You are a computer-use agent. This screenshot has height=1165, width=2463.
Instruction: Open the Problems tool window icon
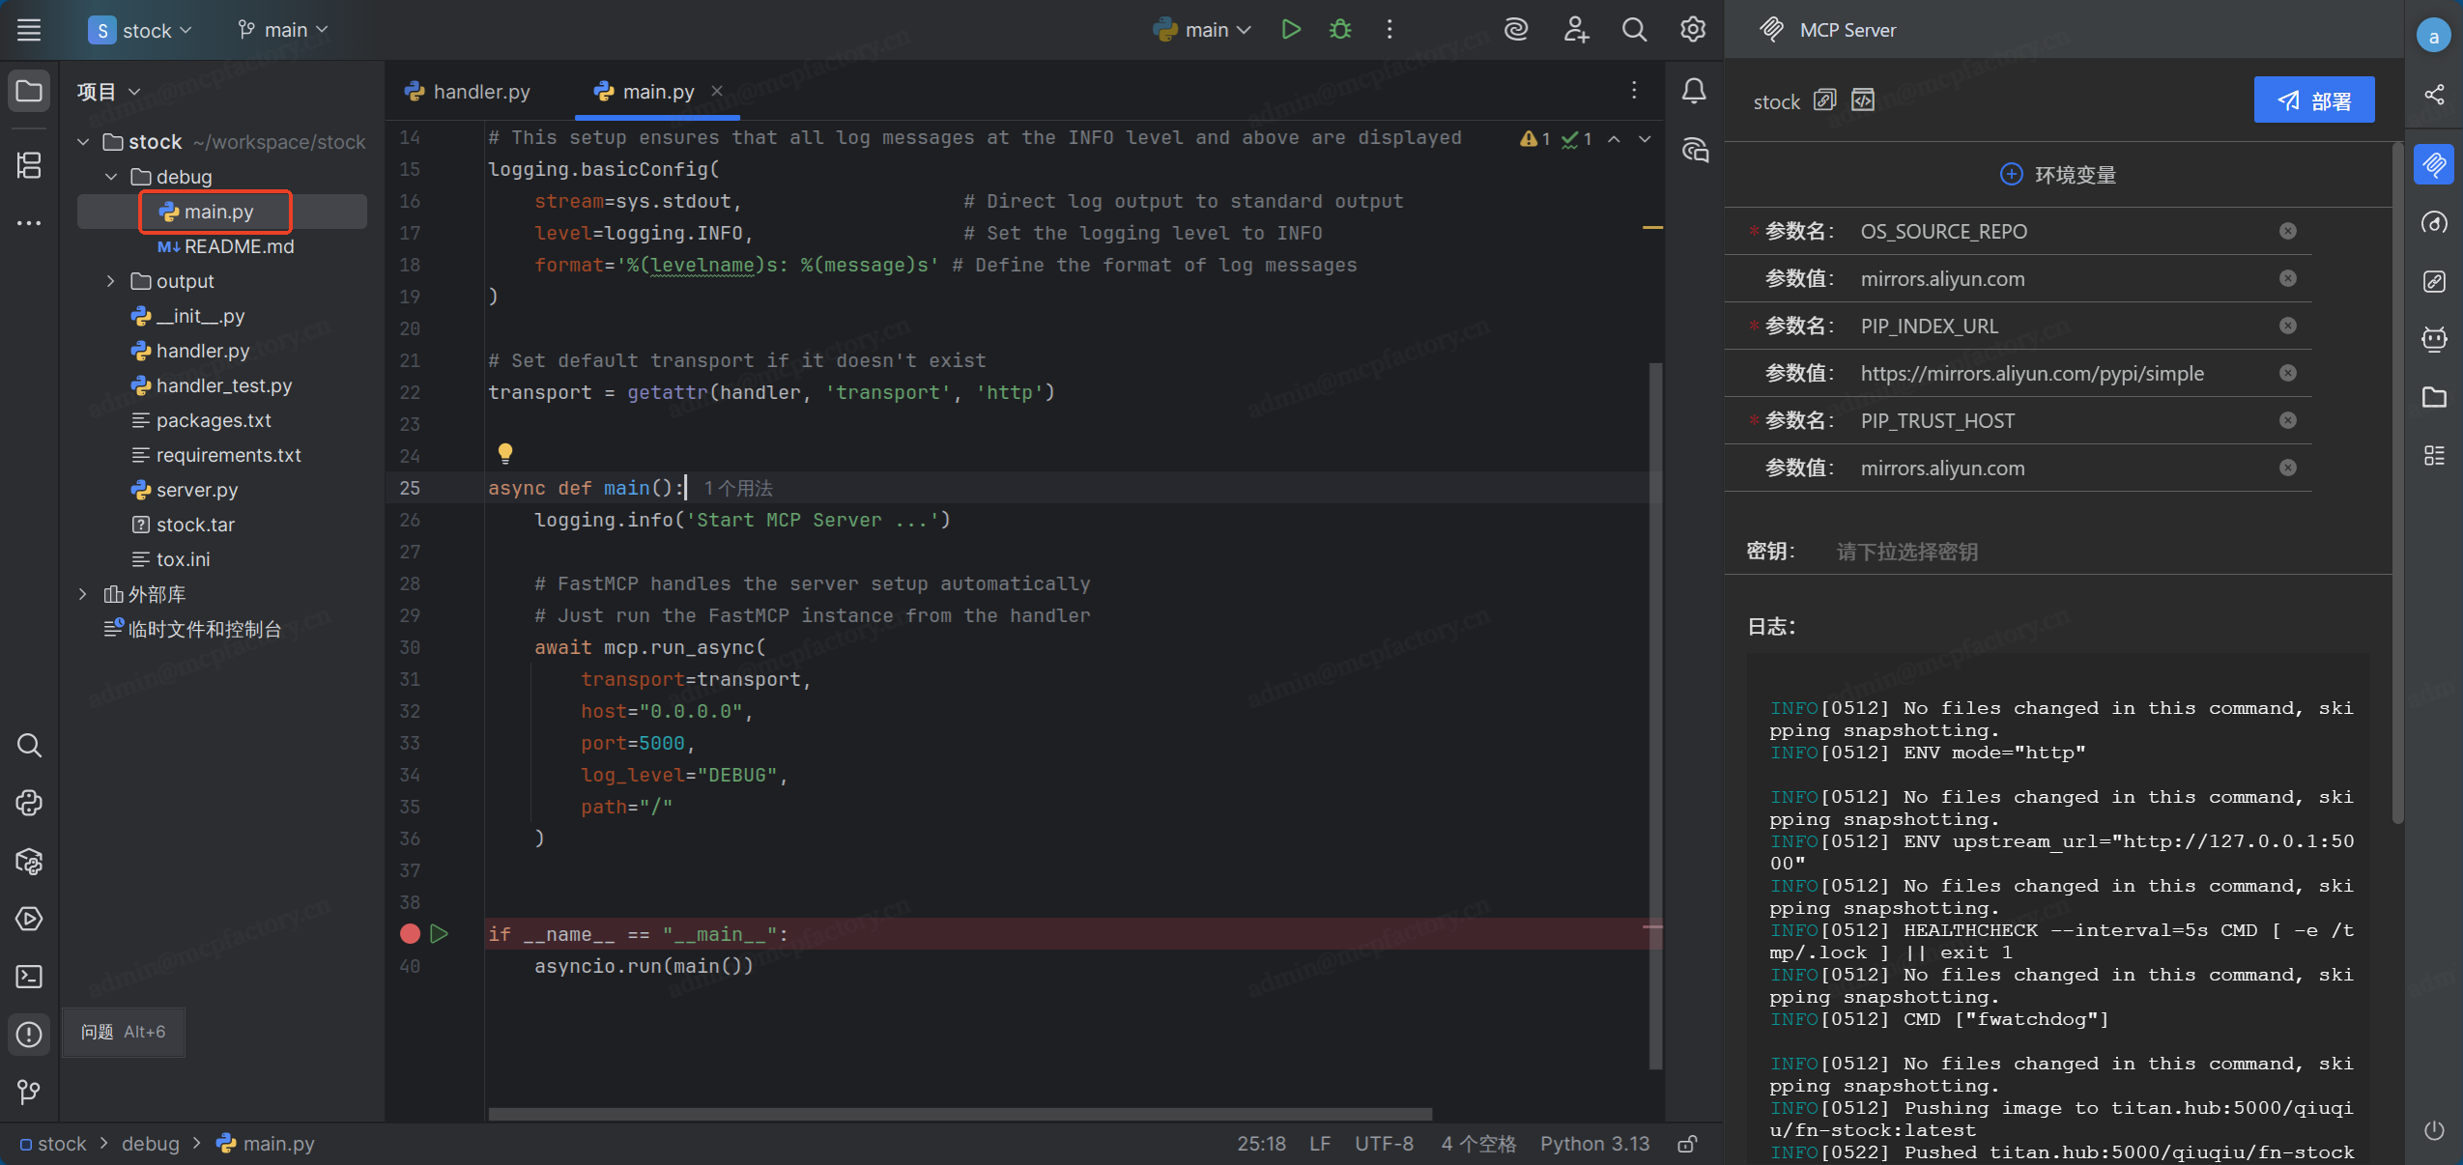pos(29,1035)
